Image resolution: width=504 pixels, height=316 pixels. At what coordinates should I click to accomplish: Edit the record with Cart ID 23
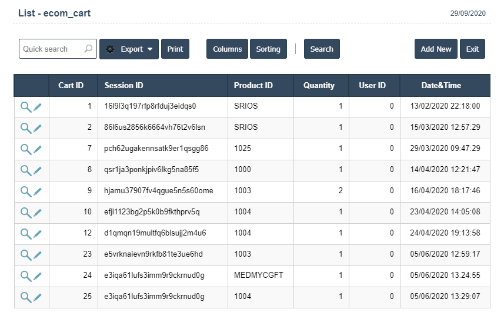coord(38,255)
